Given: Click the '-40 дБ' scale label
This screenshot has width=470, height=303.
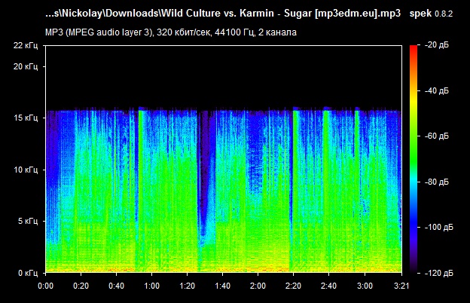Looking at the screenshot, I should tap(437, 90).
